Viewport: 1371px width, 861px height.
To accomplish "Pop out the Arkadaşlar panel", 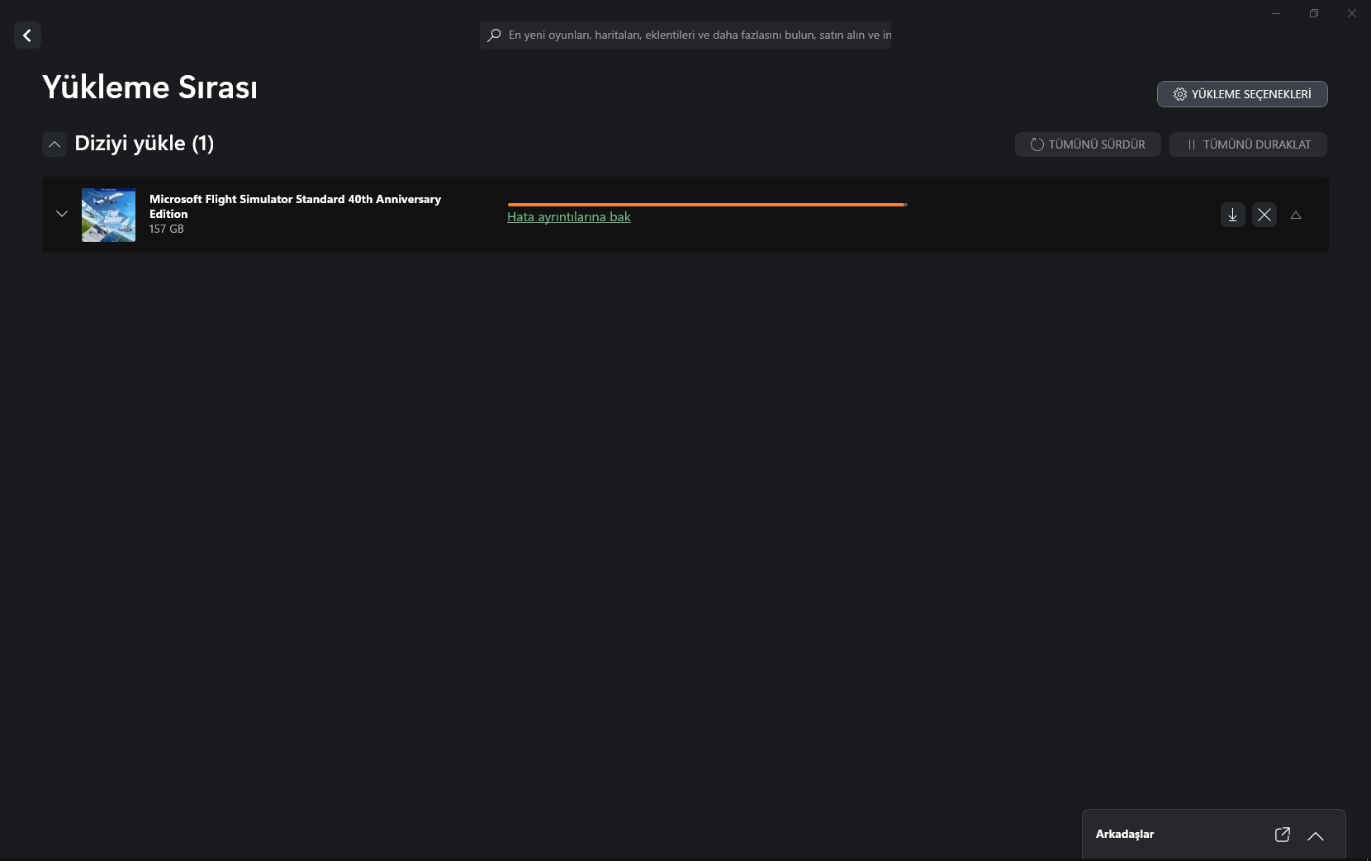I will point(1283,835).
